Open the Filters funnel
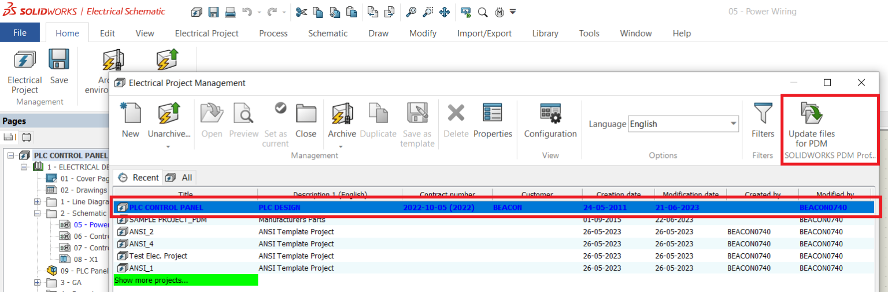Screen dimensions: 888x292 763,120
